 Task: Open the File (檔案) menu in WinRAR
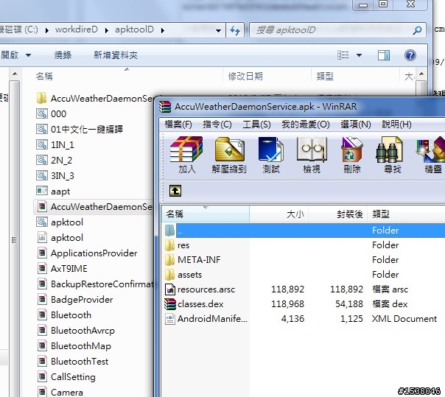tap(178, 124)
